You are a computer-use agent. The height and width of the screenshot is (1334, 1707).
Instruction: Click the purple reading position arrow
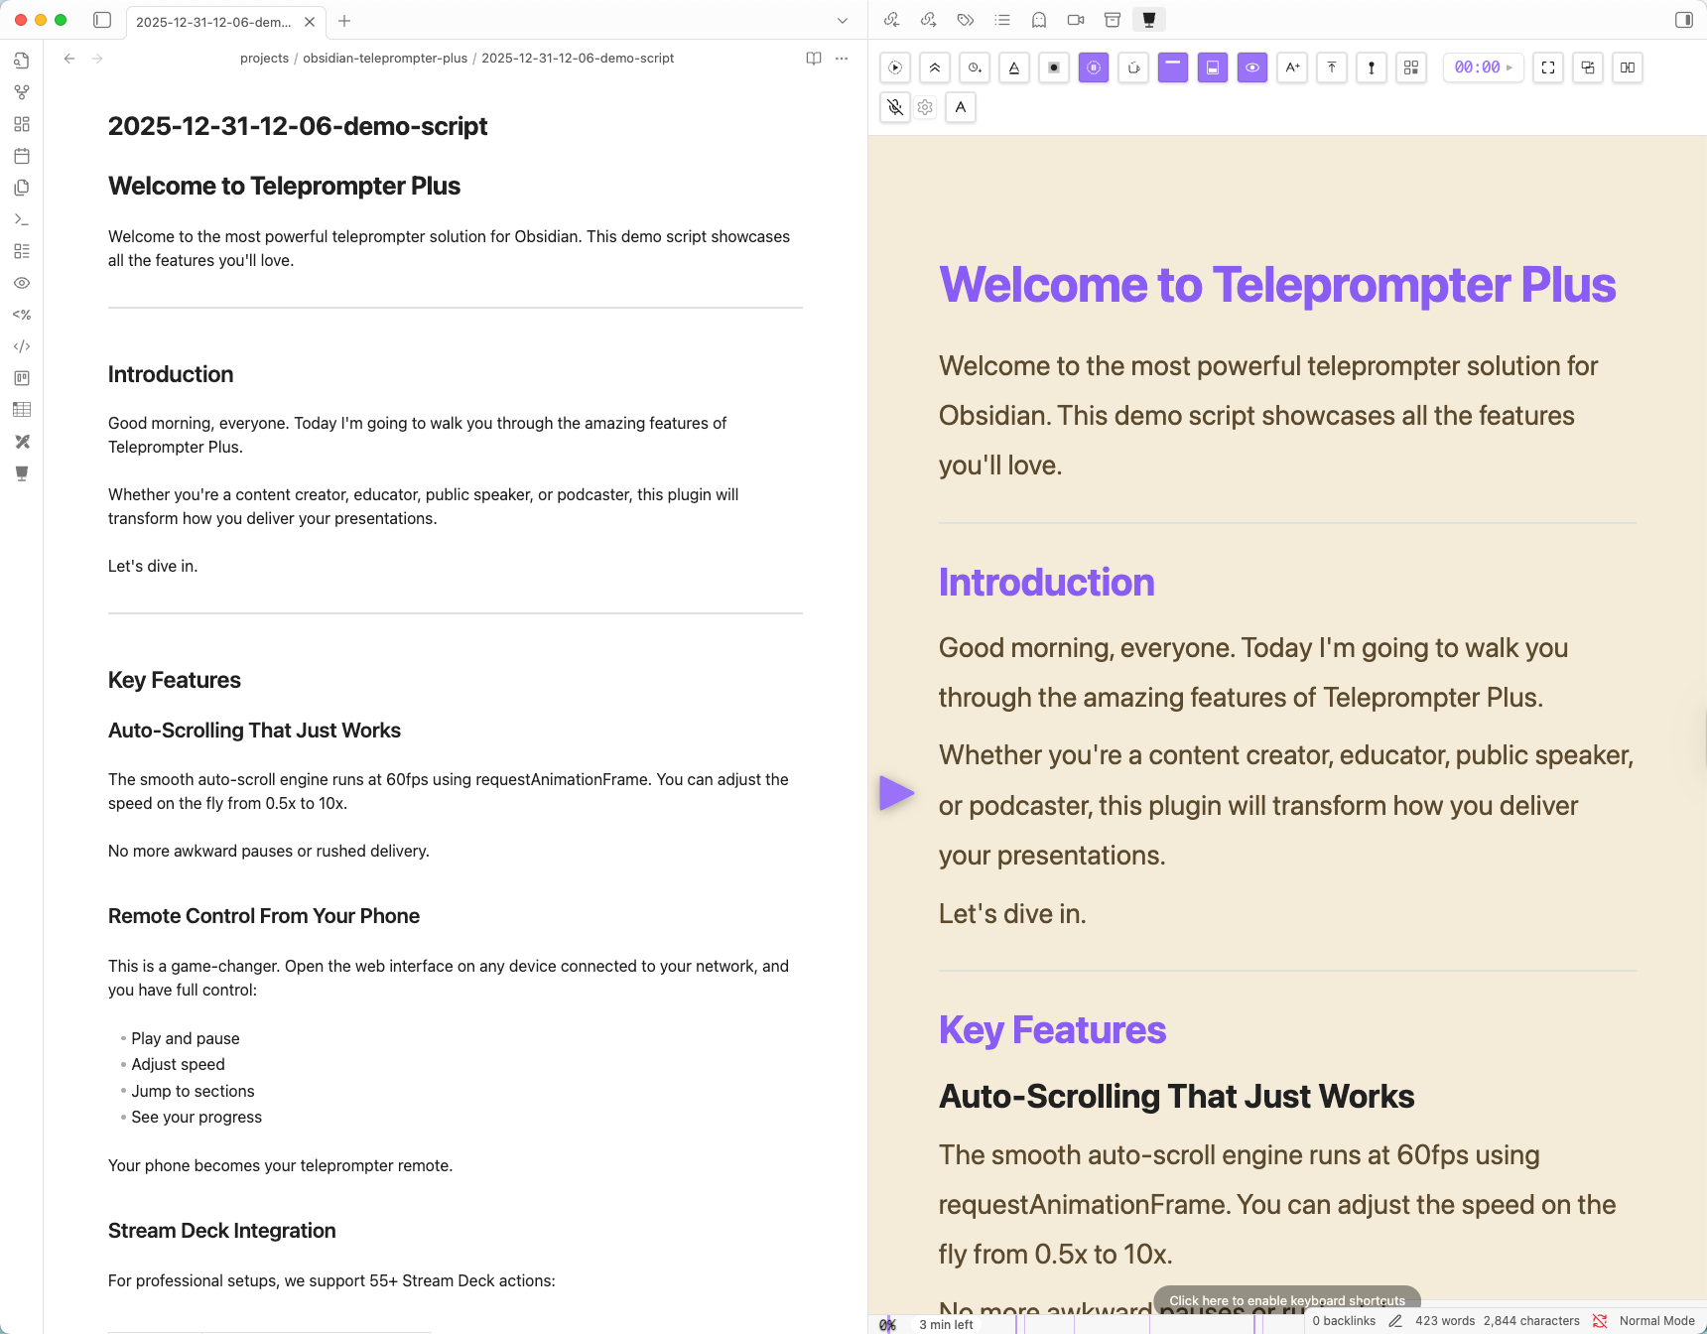(896, 793)
